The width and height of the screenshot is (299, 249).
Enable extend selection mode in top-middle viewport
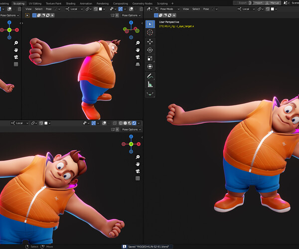click(x=39, y=15)
